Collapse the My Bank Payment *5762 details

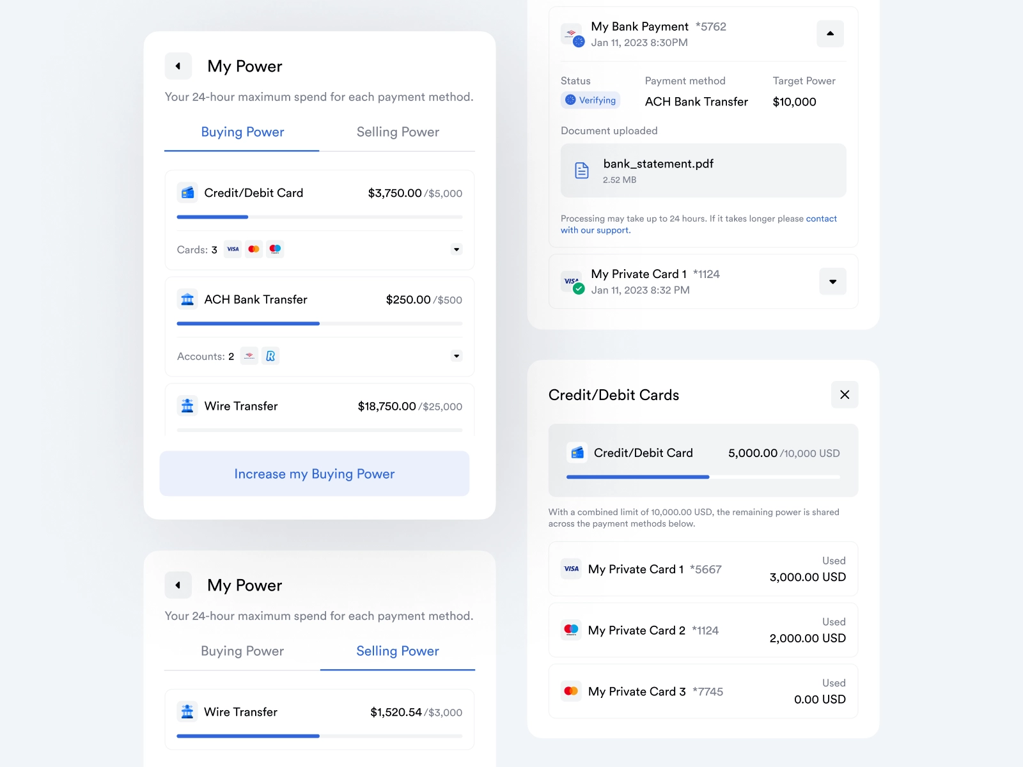pyautogui.click(x=830, y=33)
